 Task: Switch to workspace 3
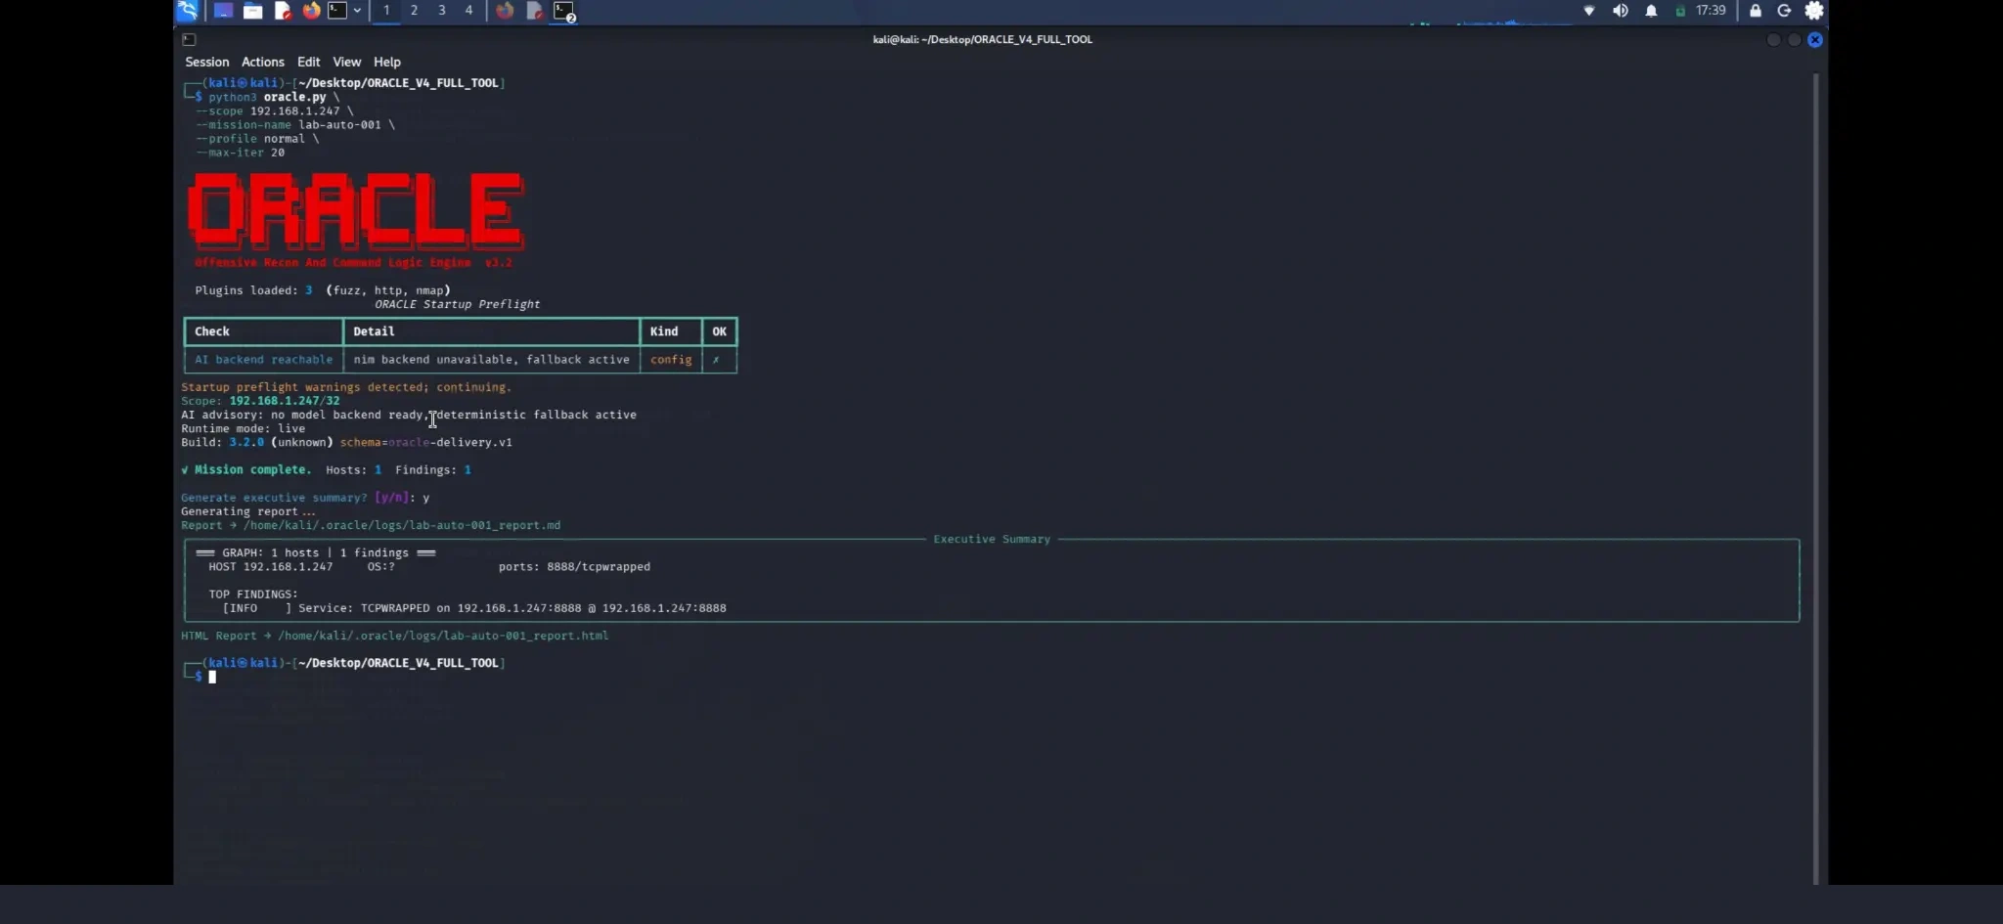pyautogui.click(x=441, y=11)
